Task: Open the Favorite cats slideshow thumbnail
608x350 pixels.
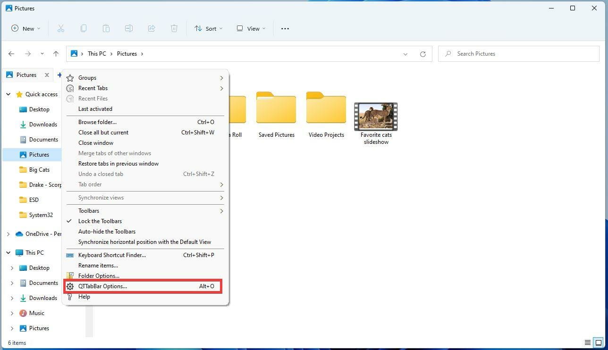Action: pos(376,116)
